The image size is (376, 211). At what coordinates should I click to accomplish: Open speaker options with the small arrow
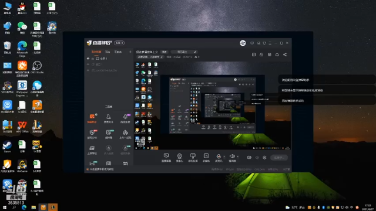237,156
